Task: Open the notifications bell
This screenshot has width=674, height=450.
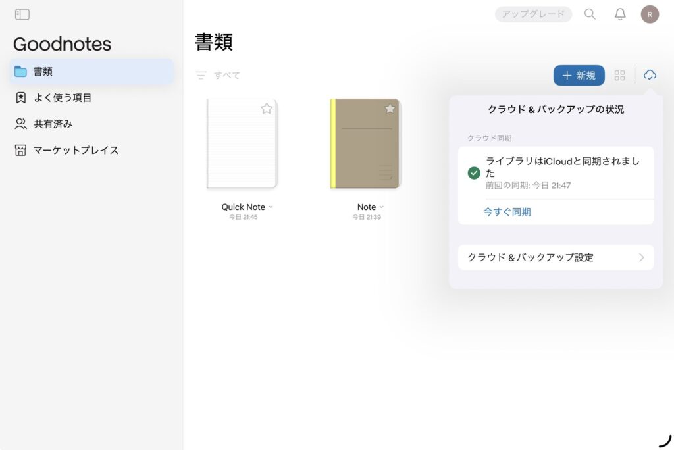Action: [620, 14]
